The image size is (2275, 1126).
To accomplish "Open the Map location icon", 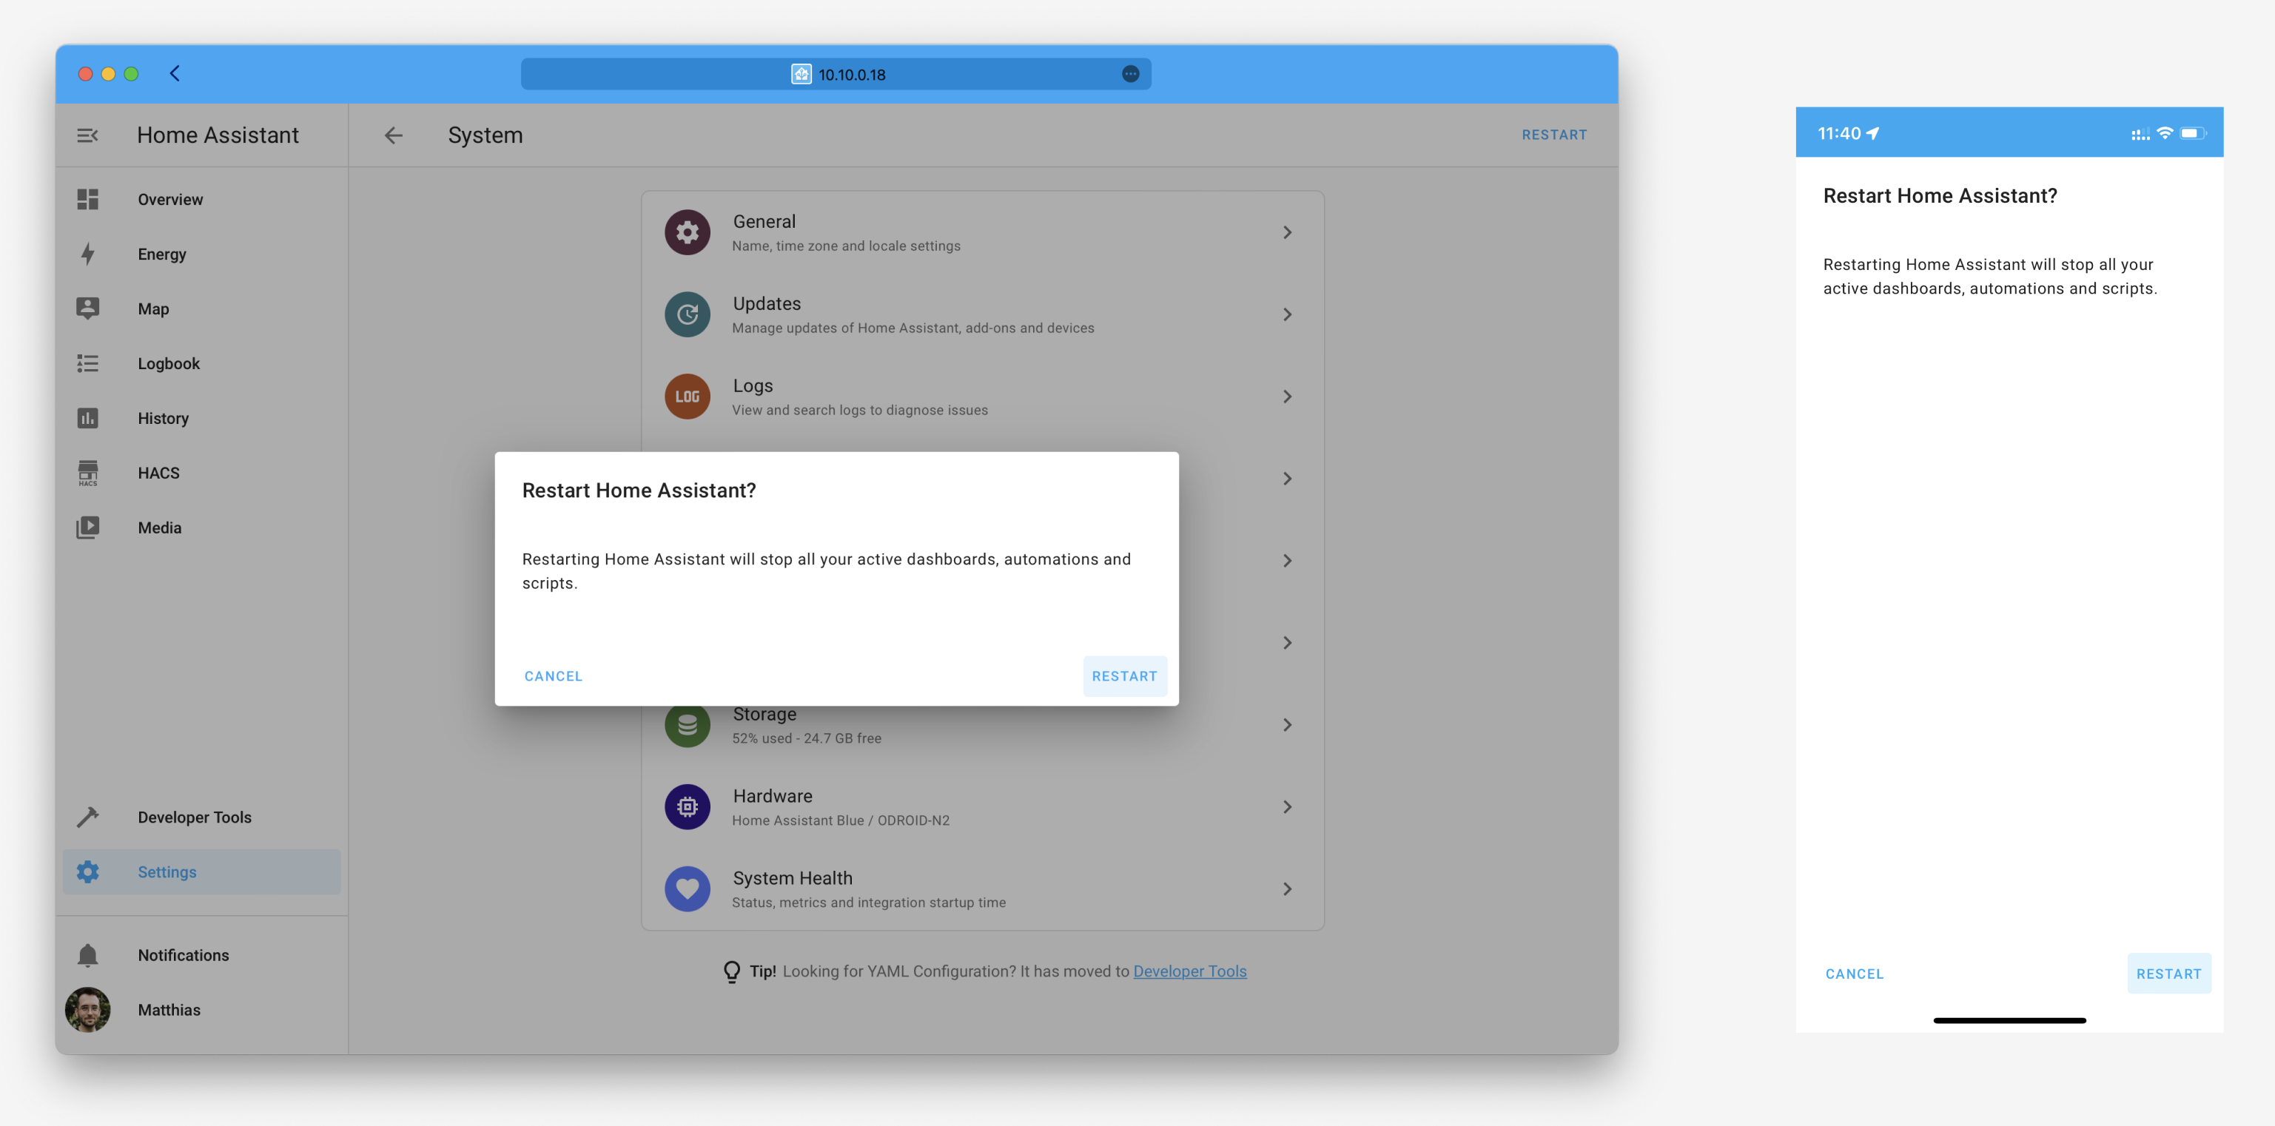I will (x=87, y=309).
